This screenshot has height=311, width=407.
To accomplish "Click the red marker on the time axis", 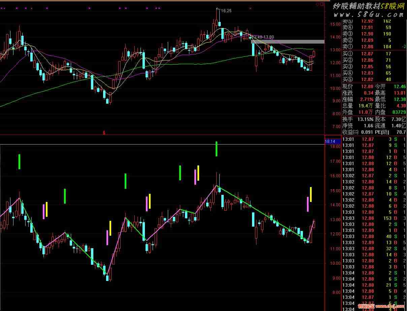I will tap(104, 133).
